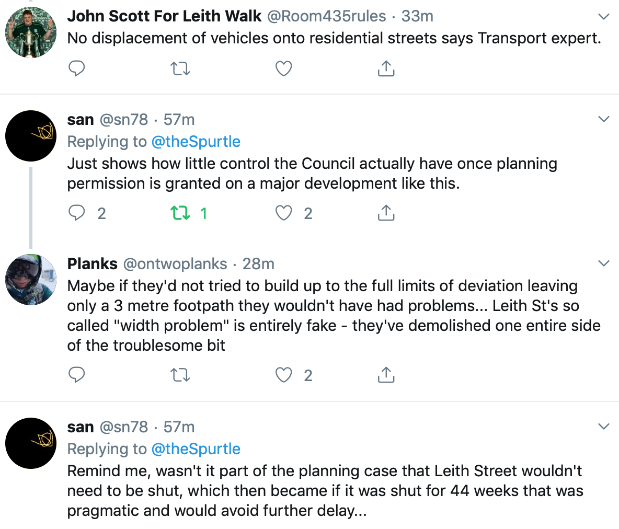Image resolution: width=619 pixels, height=529 pixels.
Task: Retweet Planks' width problem tweet
Action: pos(180,375)
